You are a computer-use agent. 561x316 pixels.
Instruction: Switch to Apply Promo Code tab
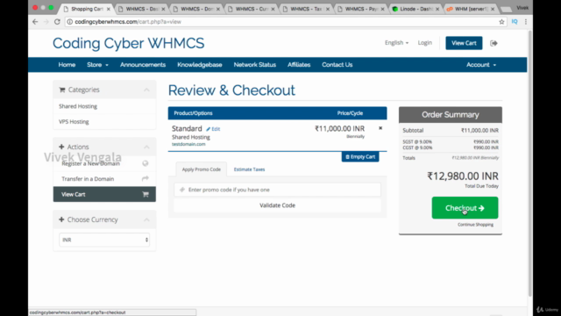click(201, 169)
